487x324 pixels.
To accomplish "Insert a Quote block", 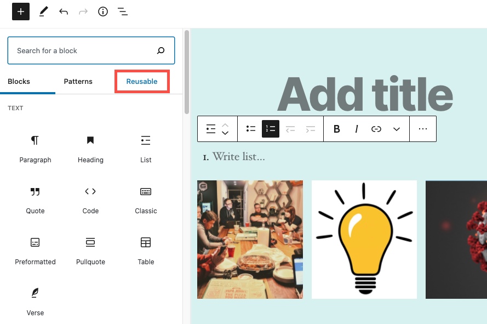I will [35, 200].
